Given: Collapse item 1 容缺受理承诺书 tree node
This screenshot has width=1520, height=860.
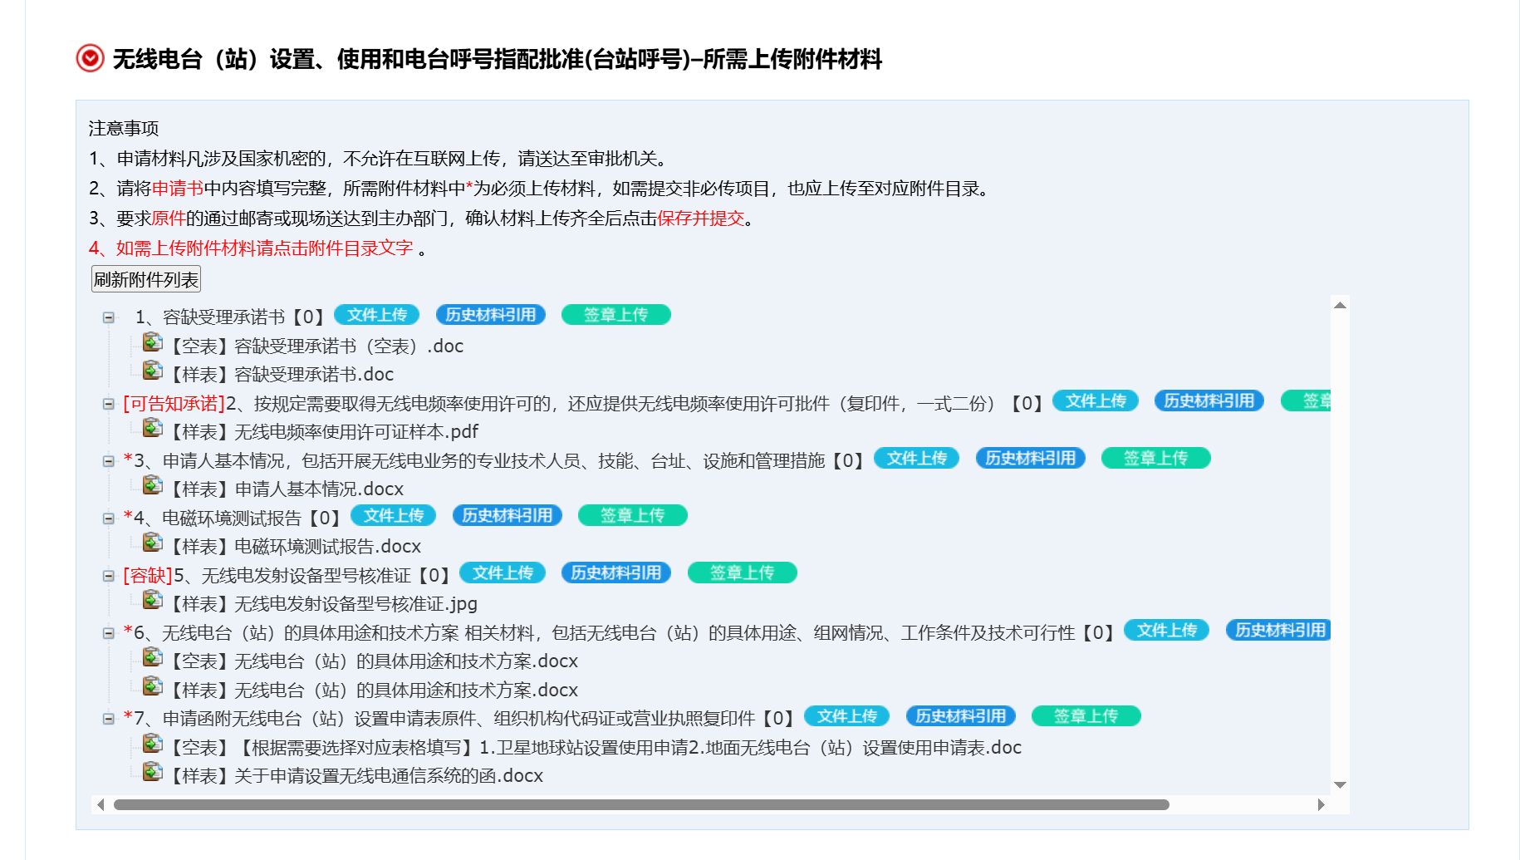Looking at the screenshot, I should [108, 317].
